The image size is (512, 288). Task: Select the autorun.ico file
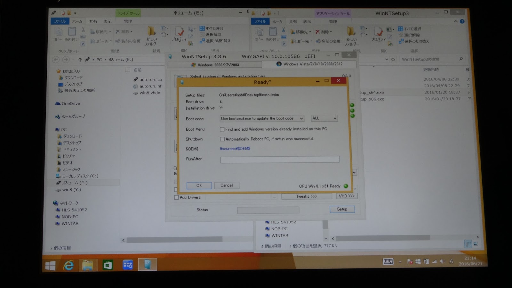tap(148, 79)
